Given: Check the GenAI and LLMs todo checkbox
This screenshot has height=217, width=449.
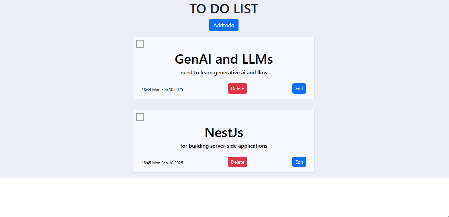Looking at the screenshot, I should click(x=140, y=43).
